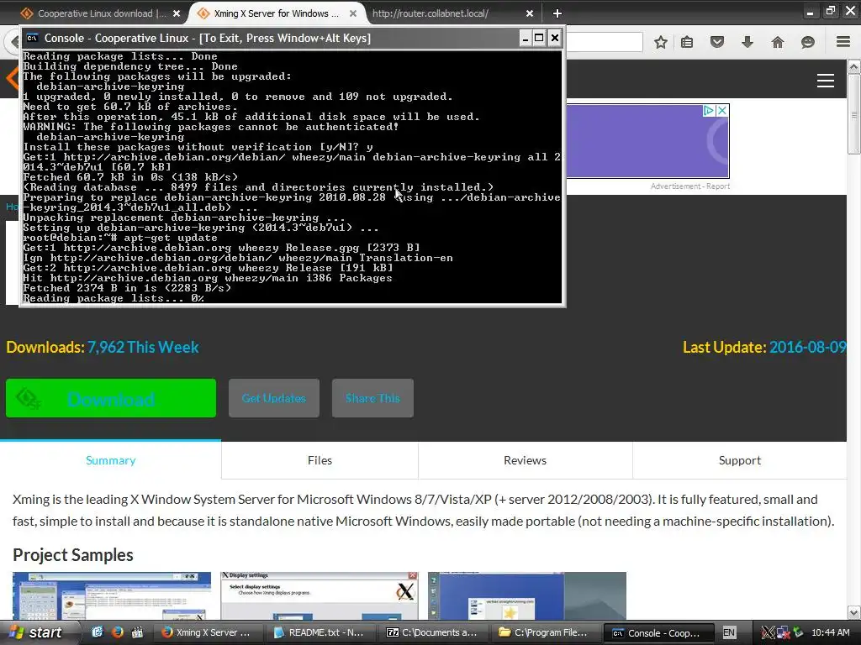Go to the home page via the house icon

pos(778,42)
